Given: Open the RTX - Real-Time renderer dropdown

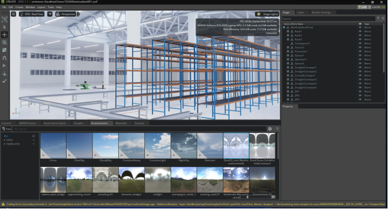Looking at the screenshot, I should [x=32, y=14].
